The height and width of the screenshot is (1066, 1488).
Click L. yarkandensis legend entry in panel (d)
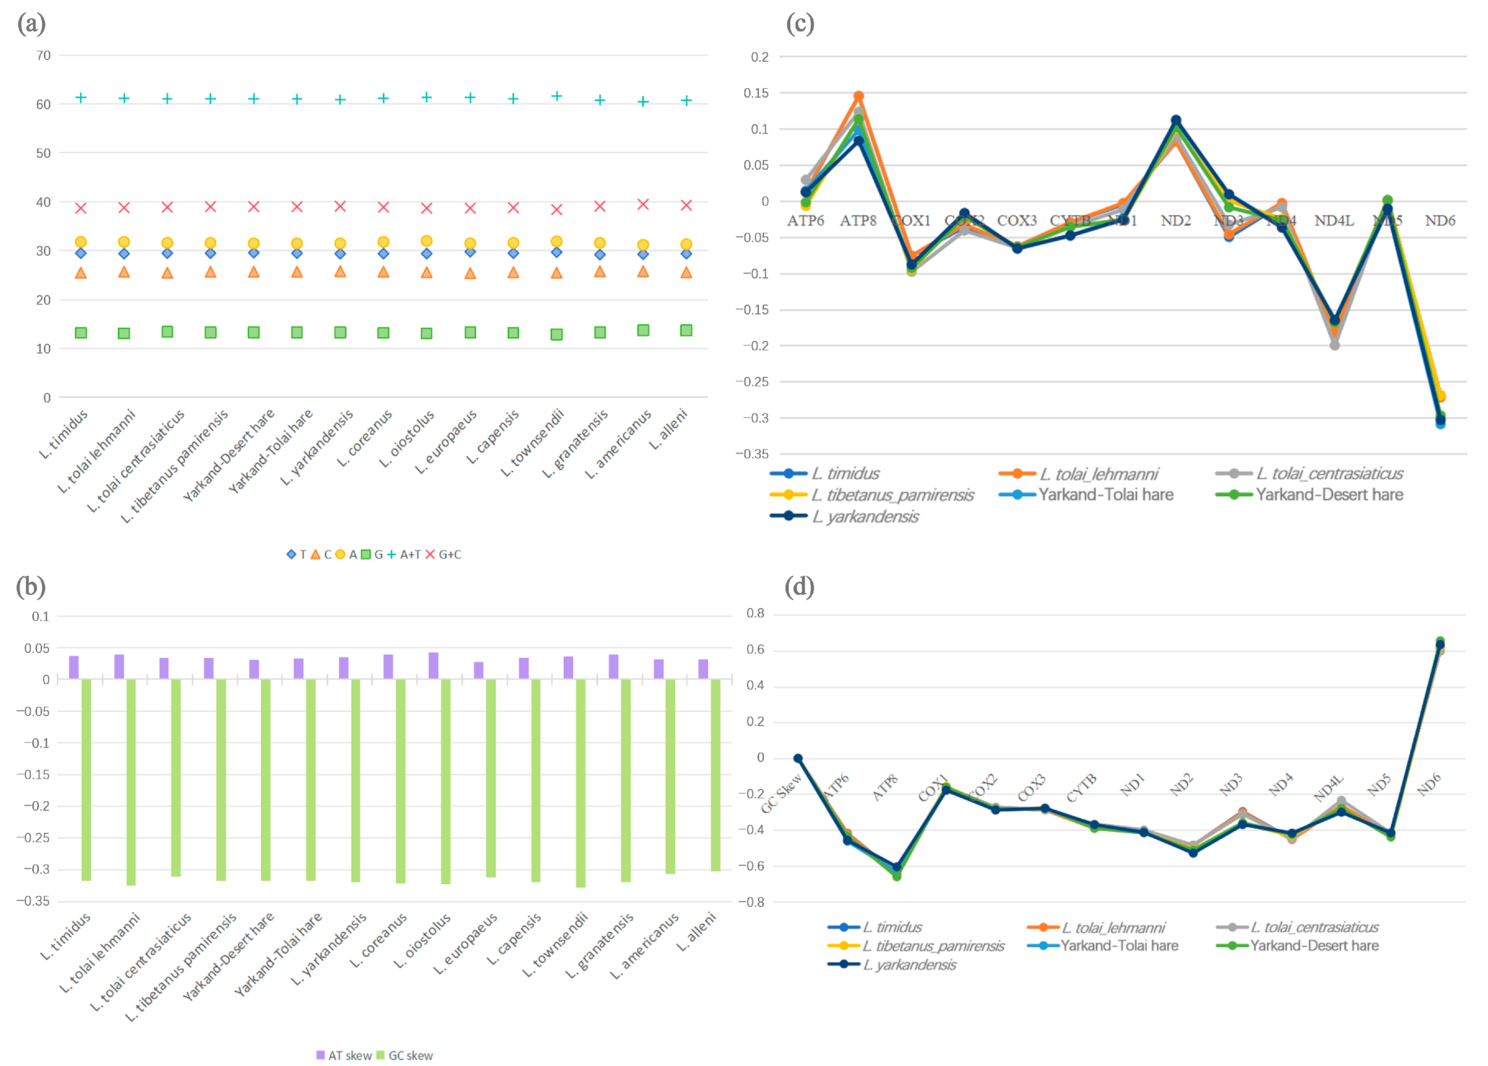pos(892,965)
